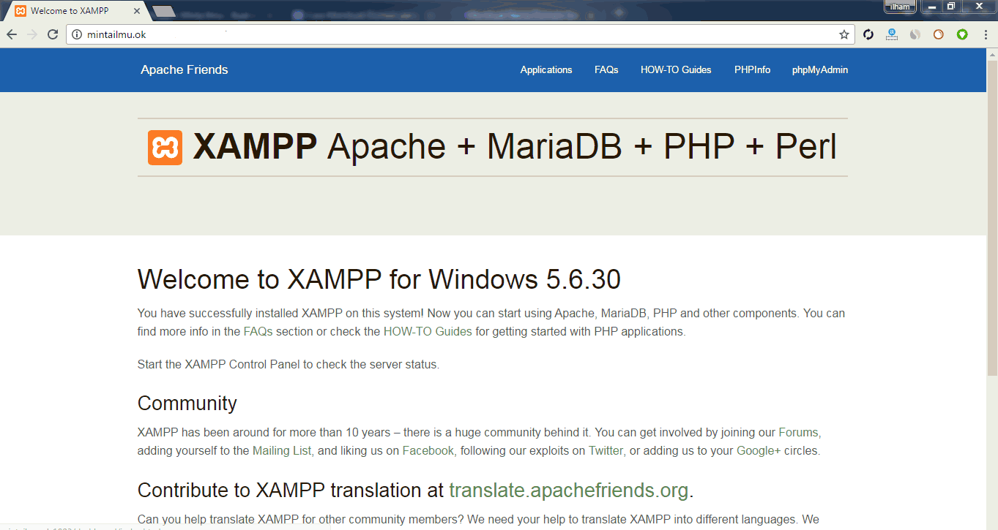
Task: Open the Forums link
Action: 798,432
